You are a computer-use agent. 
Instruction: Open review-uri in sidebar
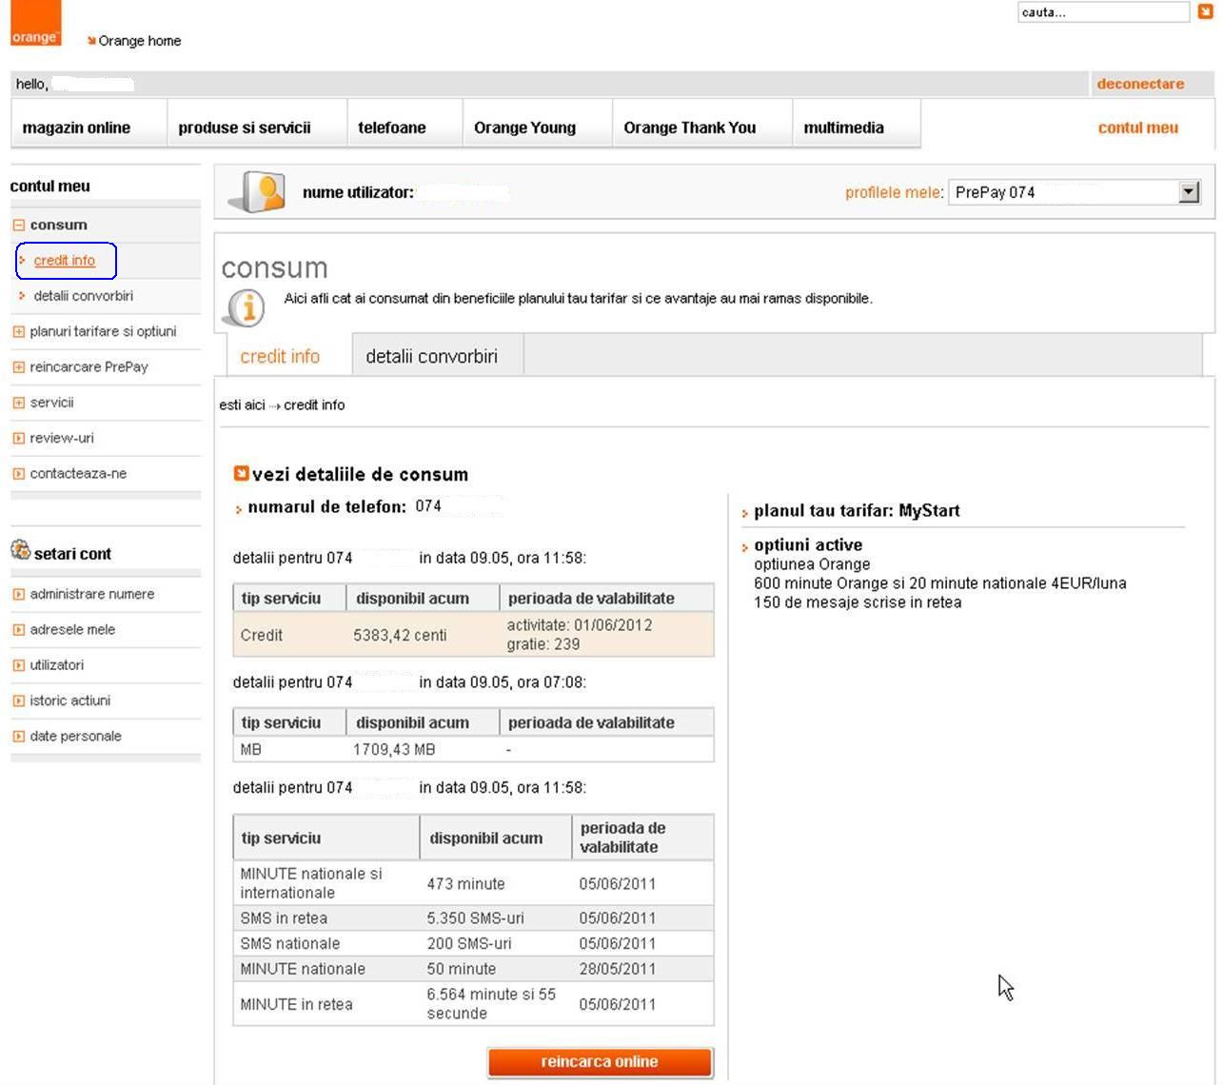tap(62, 438)
